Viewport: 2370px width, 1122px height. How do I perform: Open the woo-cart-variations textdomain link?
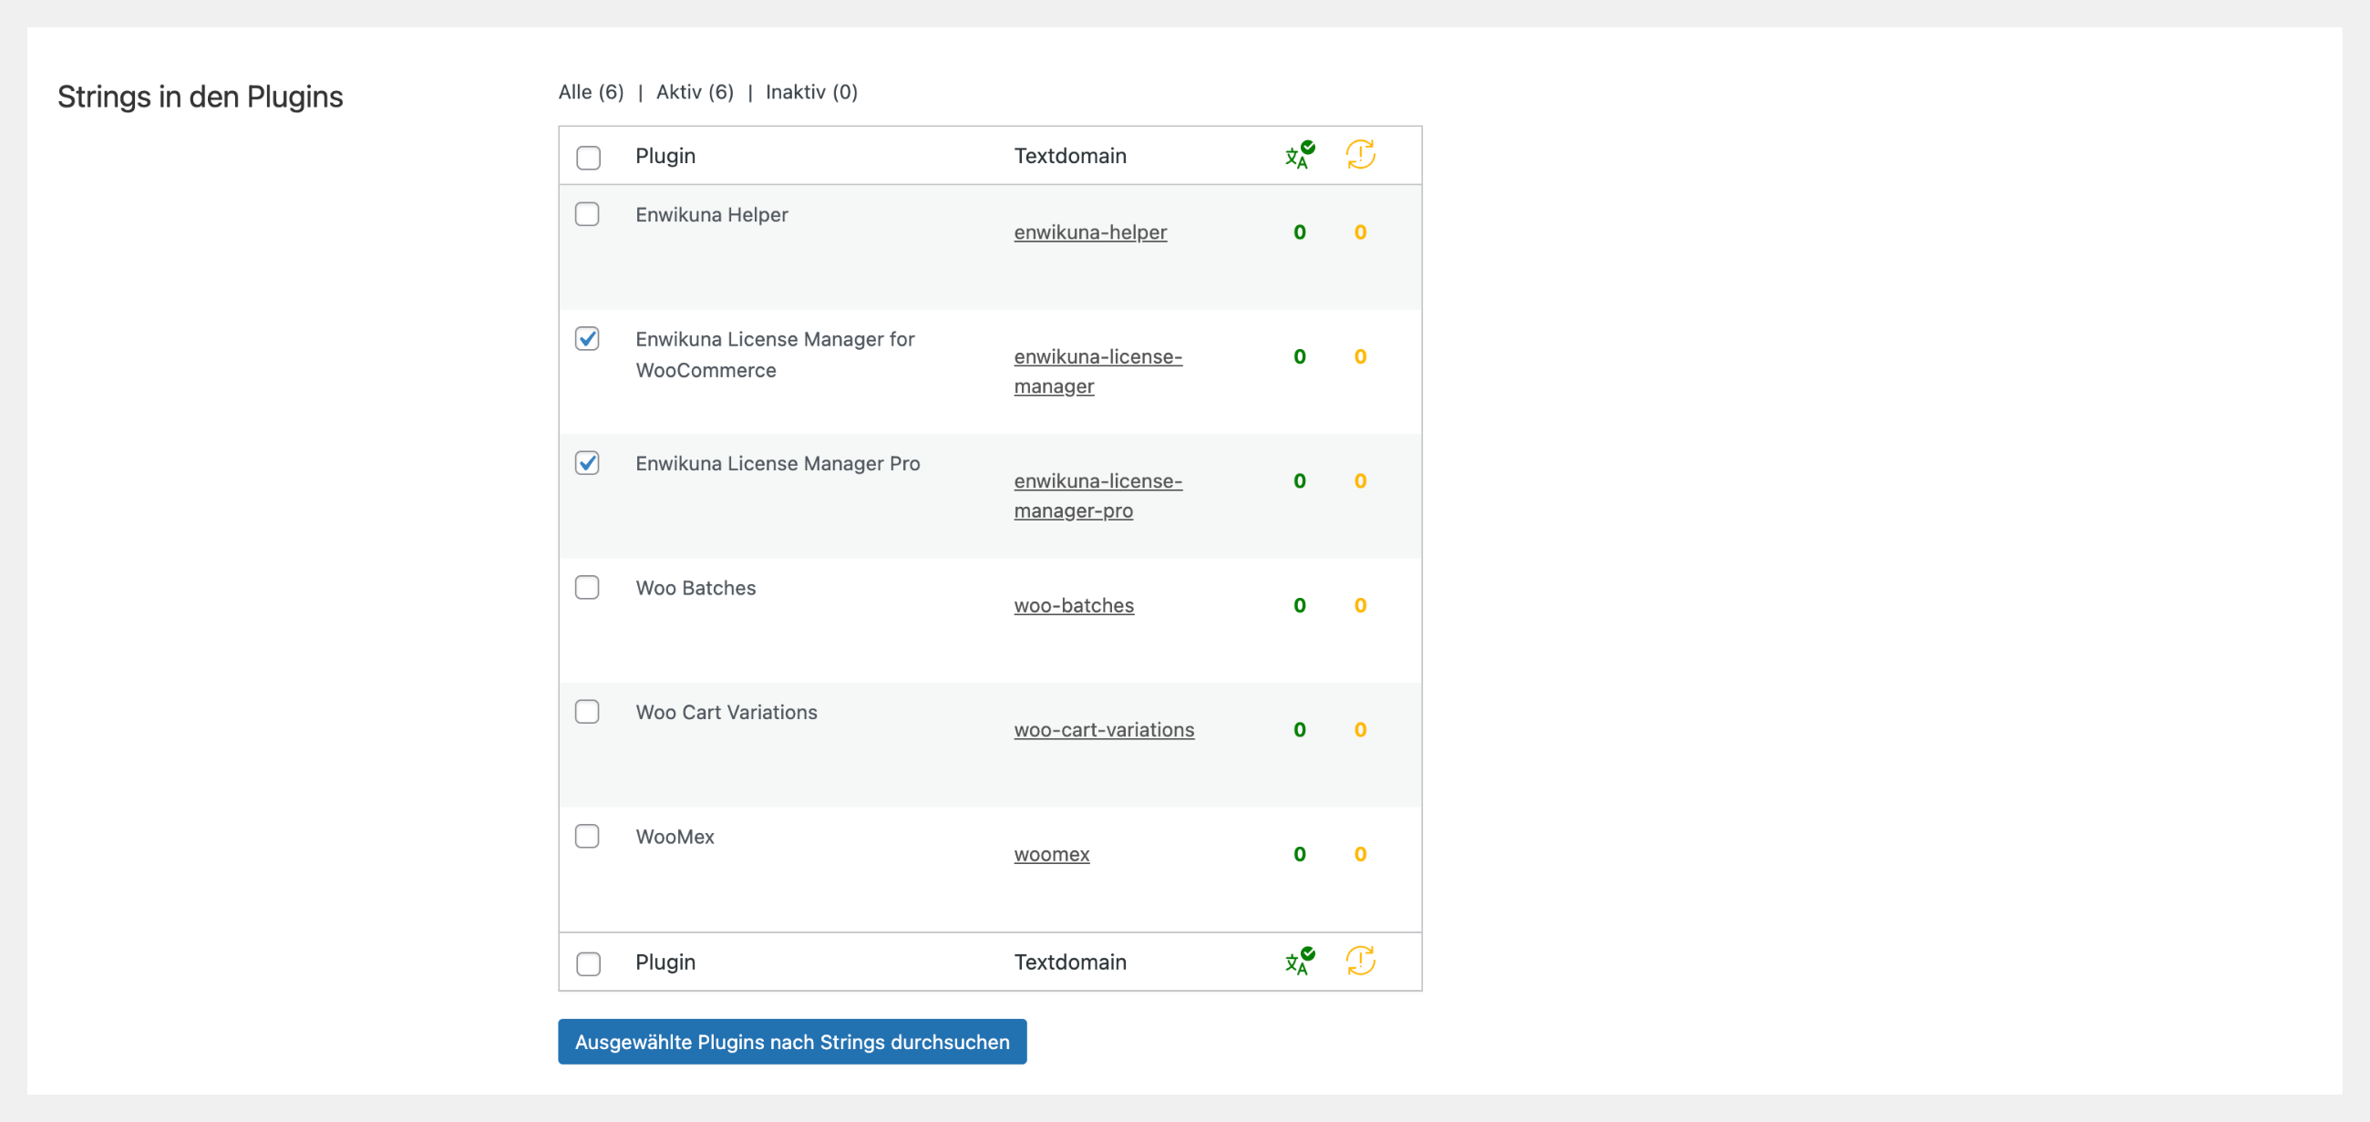click(x=1104, y=729)
